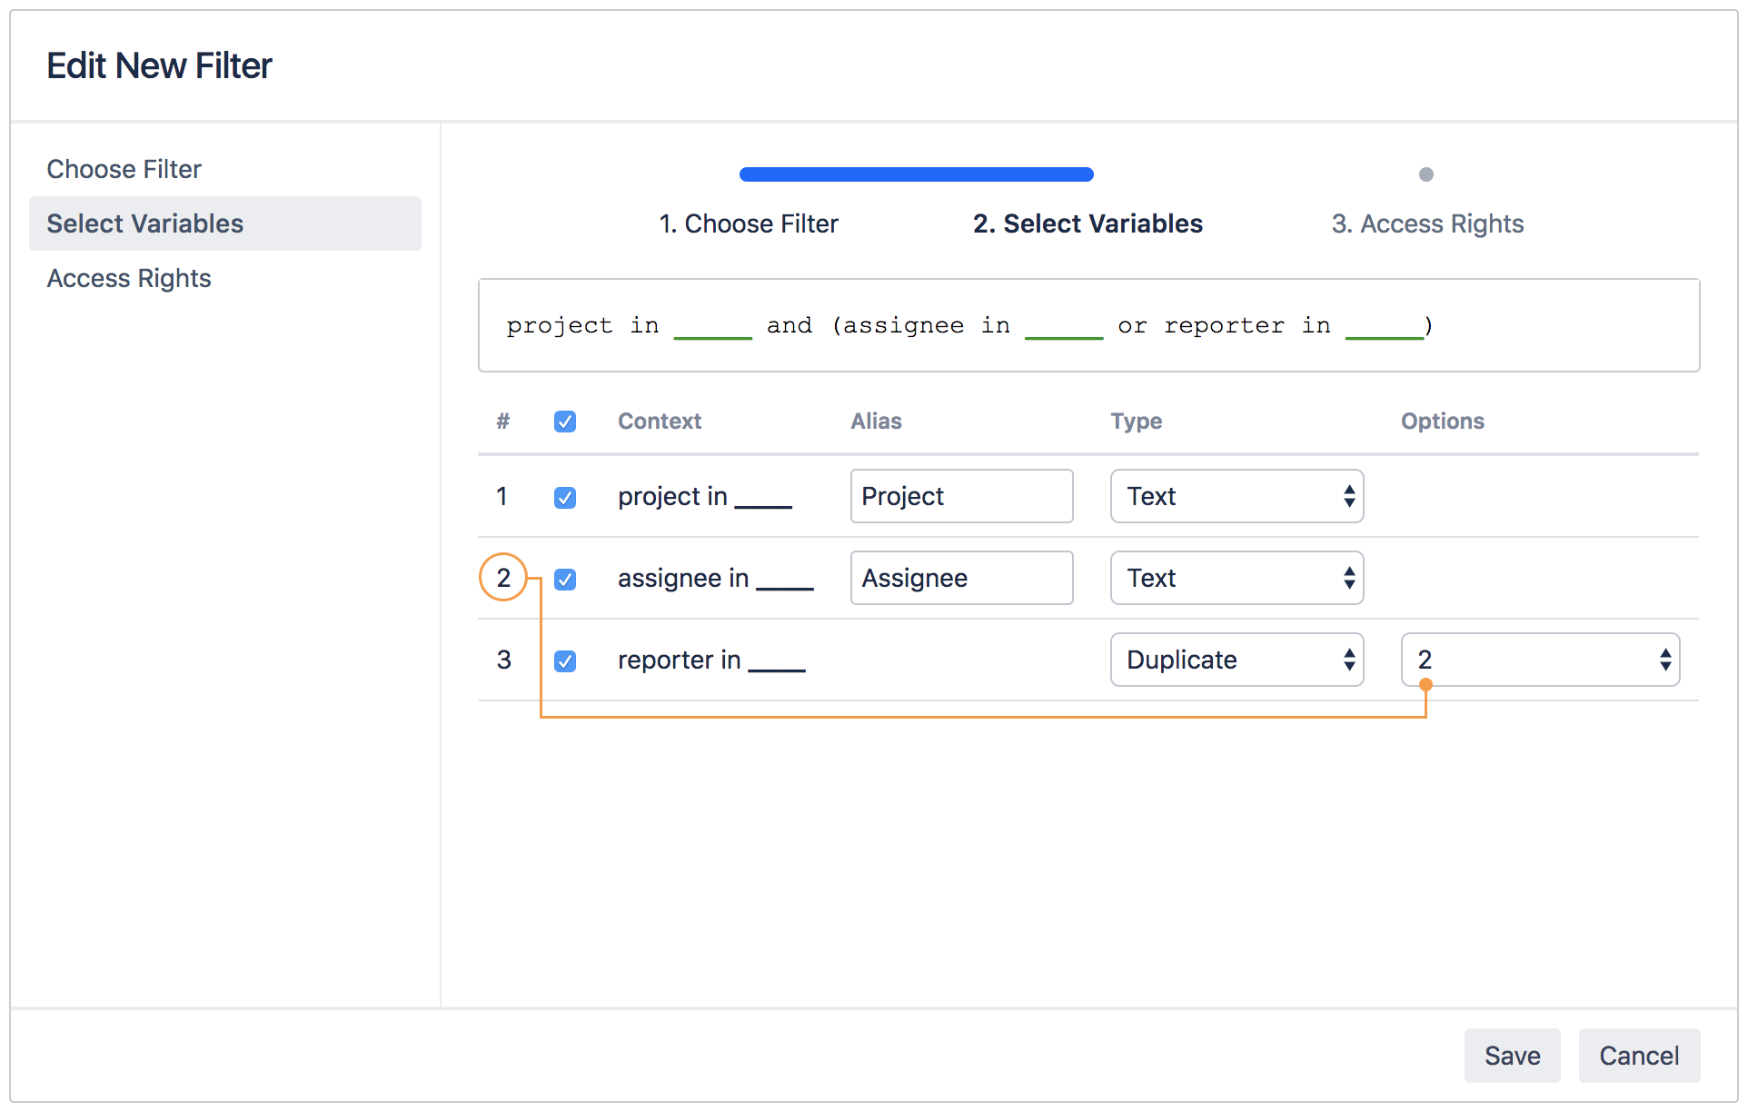Uncheck the assignee in row checkbox
Screen dimensions: 1748x1112
click(x=565, y=579)
